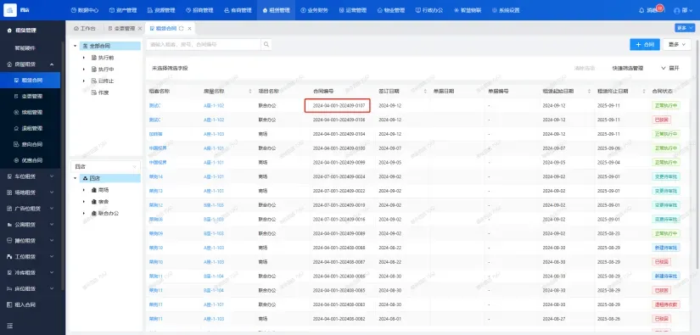This screenshot has width=700, height=335.
Task: Click the sort icon on 房屋名称 column
Action: coord(250,91)
